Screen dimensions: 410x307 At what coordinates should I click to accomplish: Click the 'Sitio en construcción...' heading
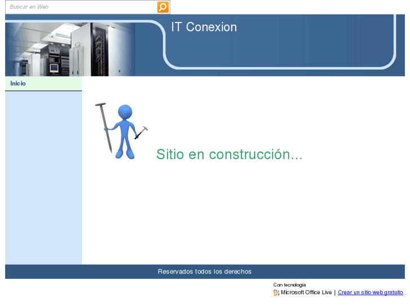tap(230, 154)
